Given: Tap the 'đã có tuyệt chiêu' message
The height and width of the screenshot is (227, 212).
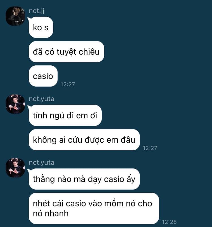Looking at the screenshot, I should point(66,52).
